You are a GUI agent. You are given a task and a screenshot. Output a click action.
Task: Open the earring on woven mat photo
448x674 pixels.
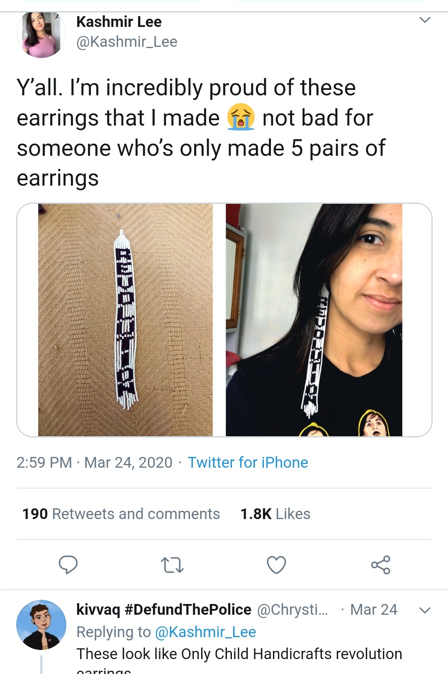(125, 320)
